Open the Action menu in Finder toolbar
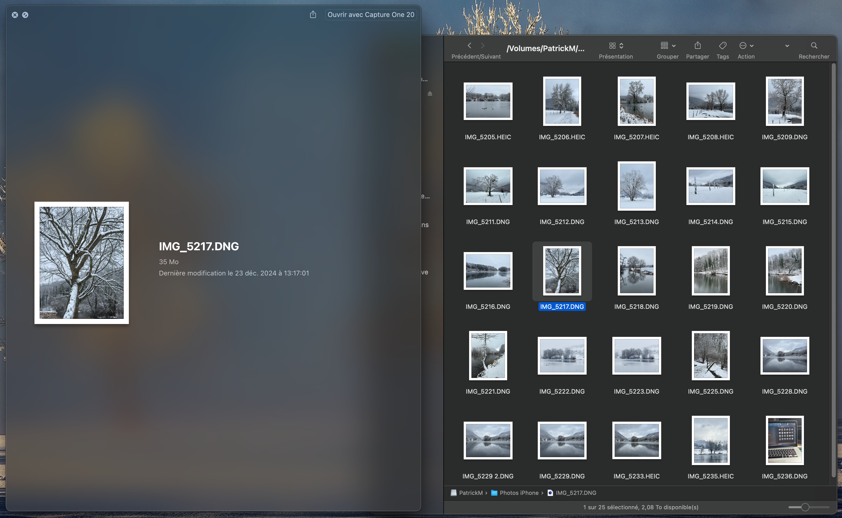842x518 pixels. [x=746, y=45]
